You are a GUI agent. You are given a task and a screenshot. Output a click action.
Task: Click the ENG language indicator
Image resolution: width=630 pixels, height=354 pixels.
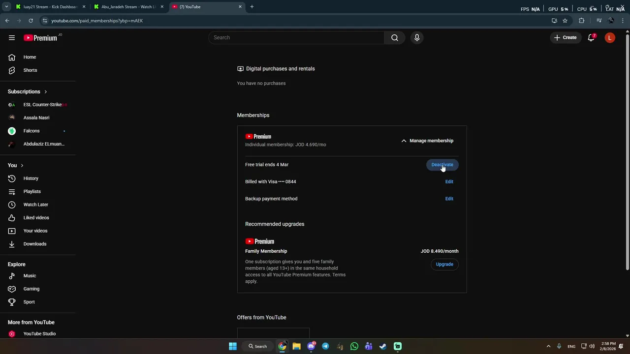(x=571, y=347)
